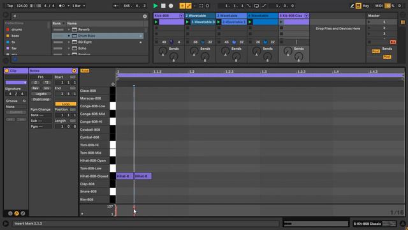Click the browser search input field
Viewport: 408px width, 230px height.
77,16
